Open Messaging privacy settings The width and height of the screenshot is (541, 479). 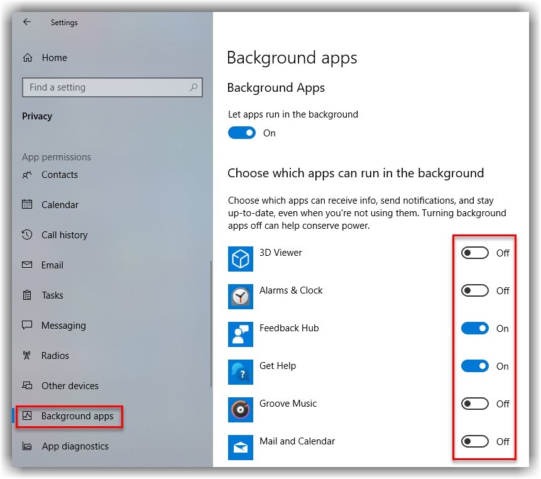63,326
